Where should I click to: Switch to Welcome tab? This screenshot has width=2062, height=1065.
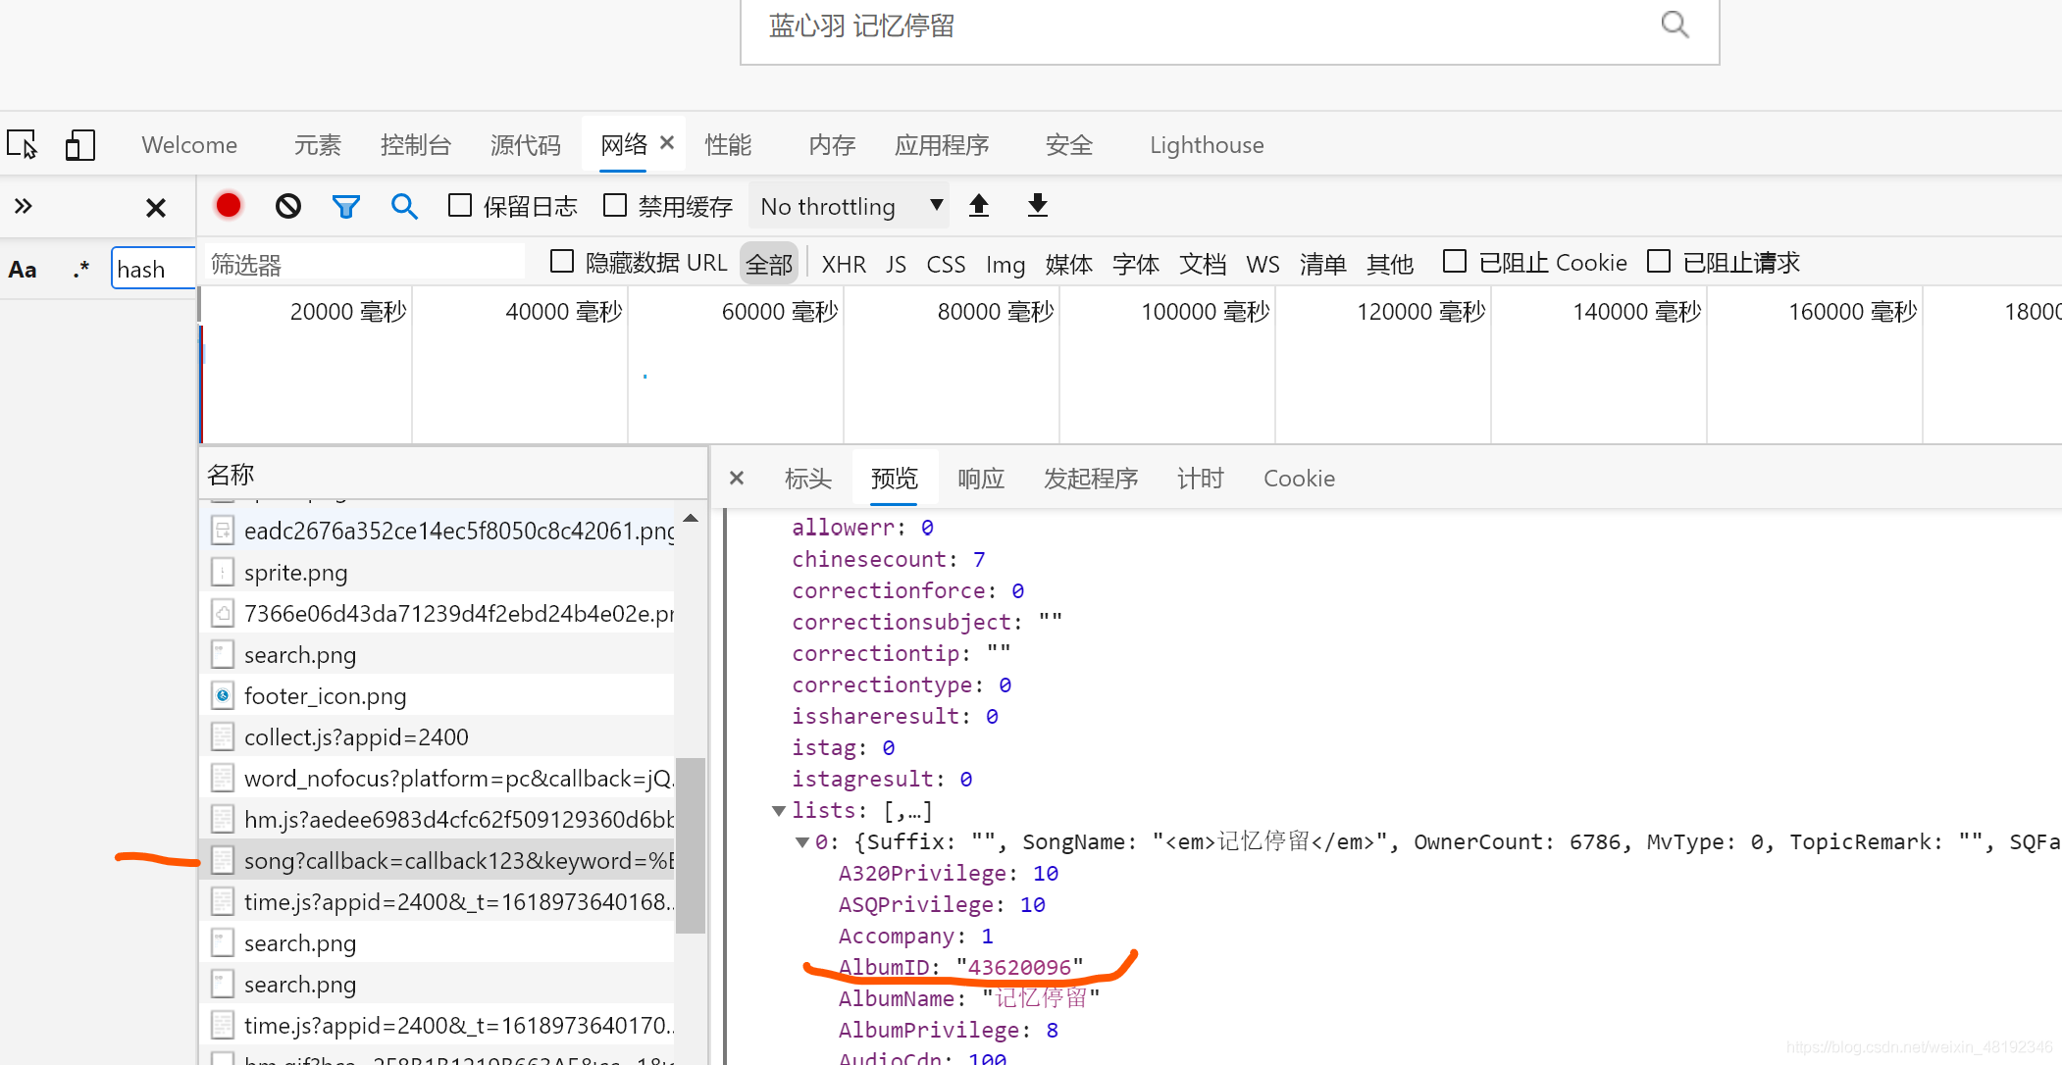pos(189,145)
